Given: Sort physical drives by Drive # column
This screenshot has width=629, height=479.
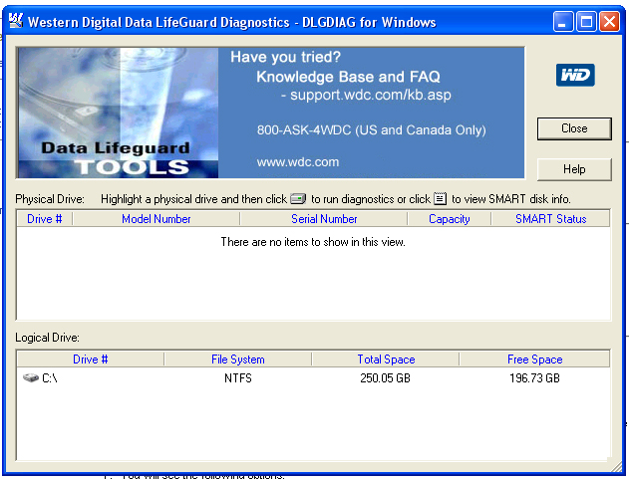Looking at the screenshot, I should 45,219.
